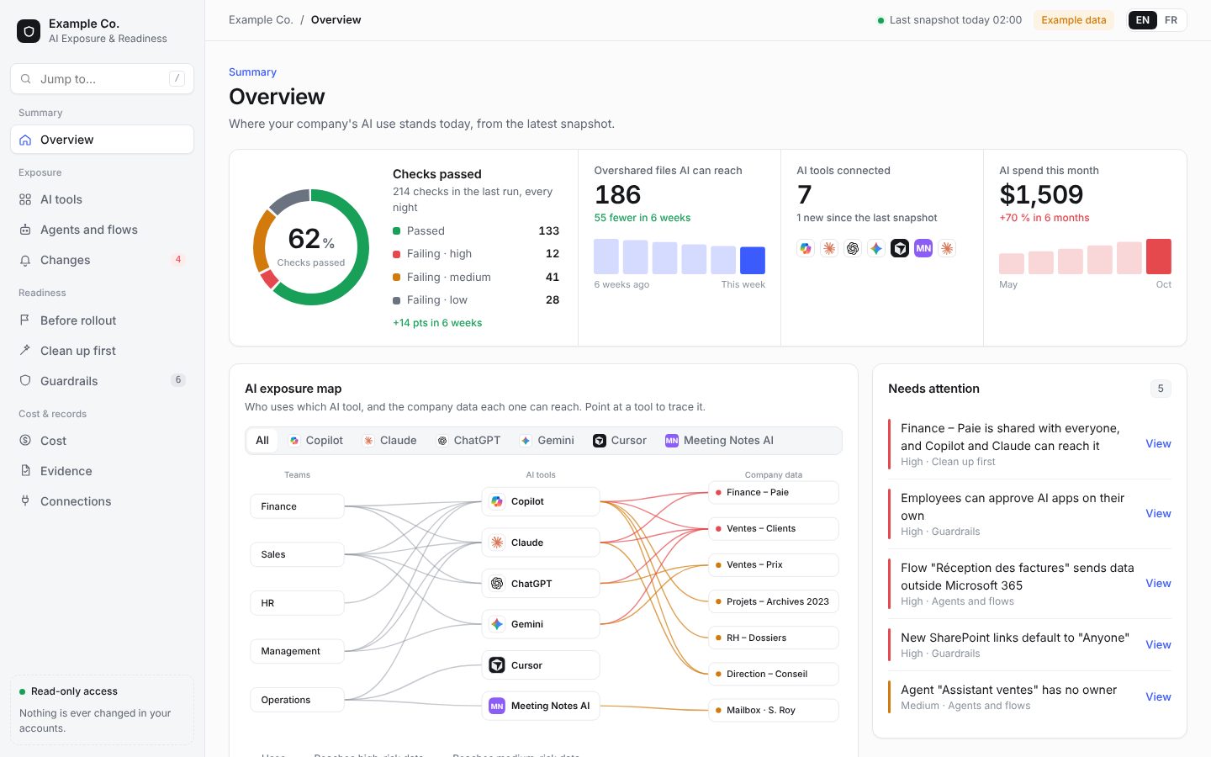The height and width of the screenshot is (757, 1211).
Task: View the Assistant ventes no owner issue
Action: 1158,697
